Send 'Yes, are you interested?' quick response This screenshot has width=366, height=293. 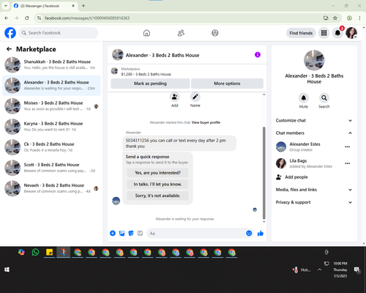[157, 173]
